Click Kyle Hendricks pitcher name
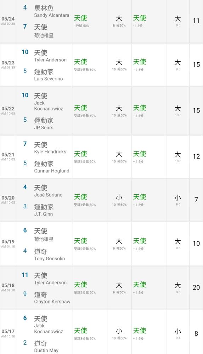 50,152
